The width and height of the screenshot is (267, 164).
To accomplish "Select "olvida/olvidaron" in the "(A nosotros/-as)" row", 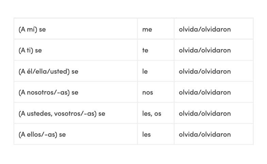I will pyautogui.click(x=205, y=93).
